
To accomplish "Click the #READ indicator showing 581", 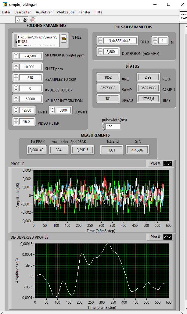I will [108, 98].
